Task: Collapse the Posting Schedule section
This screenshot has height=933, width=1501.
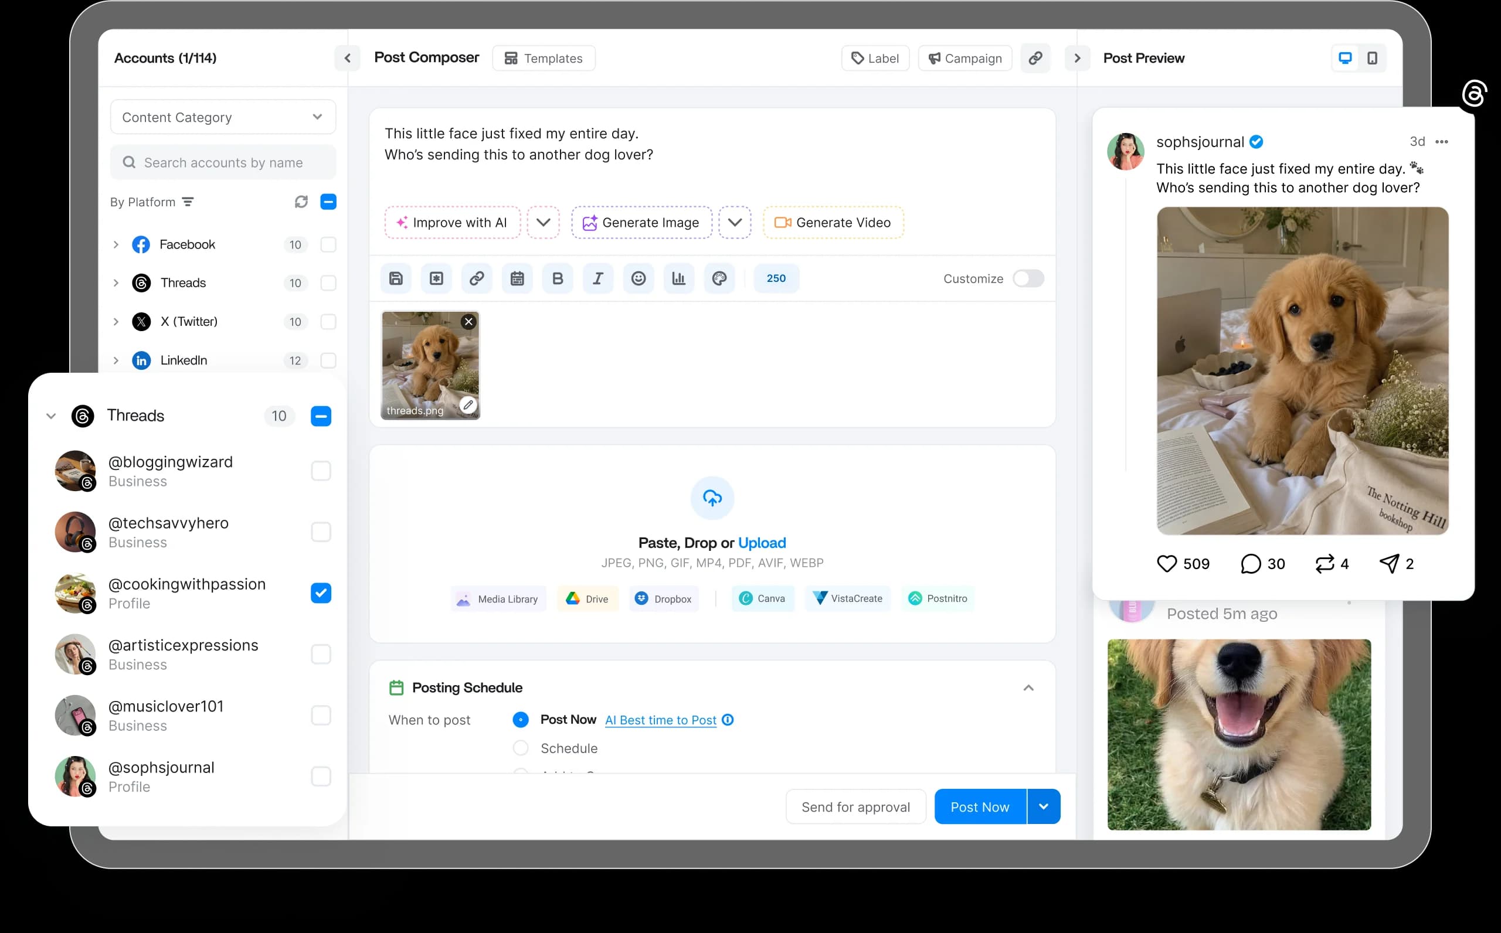Action: [1028, 687]
